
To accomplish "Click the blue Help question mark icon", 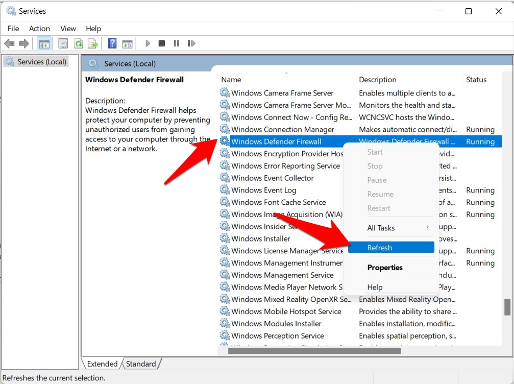I will (112, 43).
